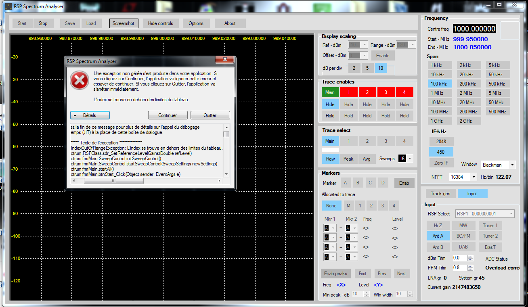Switch trace mode to Raw
The width and height of the screenshot is (528, 307).
[331, 159]
